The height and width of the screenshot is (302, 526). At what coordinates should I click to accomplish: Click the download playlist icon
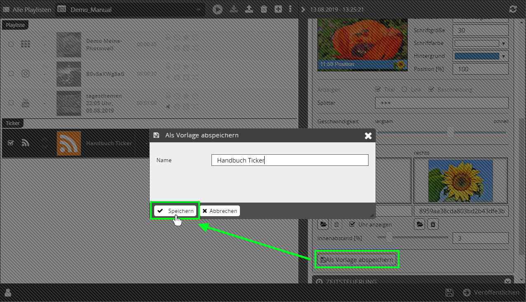click(234, 9)
